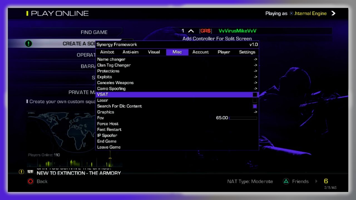356x200 pixels.
Task: Click Add Controller For Split Screen
Action: coord(217,39)
